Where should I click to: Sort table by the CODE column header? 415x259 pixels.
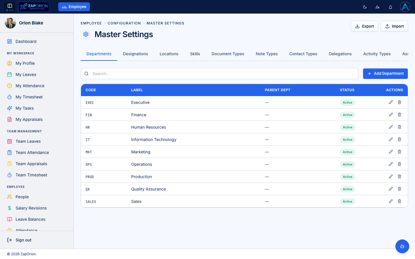point(91,90)
